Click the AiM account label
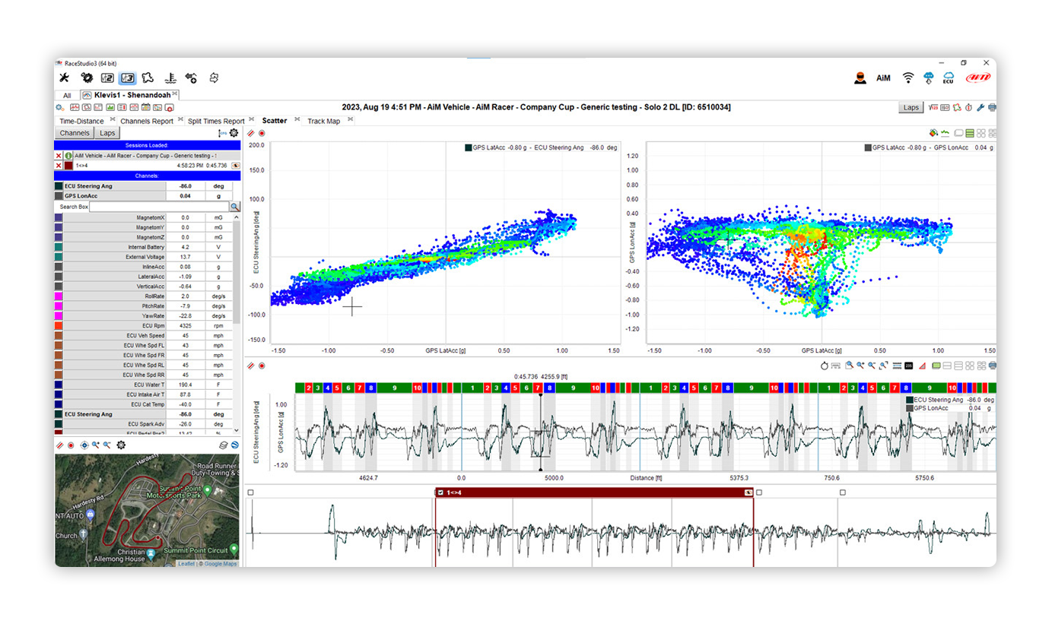This screenshot has width=1052, height=627. [x=883, y=78]
